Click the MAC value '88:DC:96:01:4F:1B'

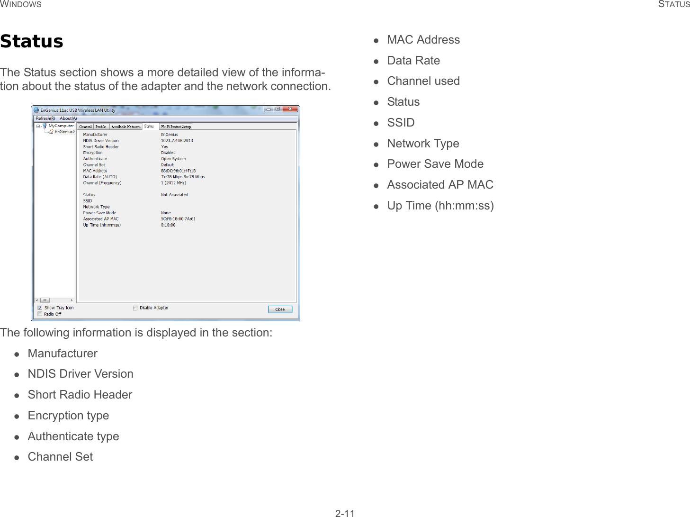click(x=178, y=171)
